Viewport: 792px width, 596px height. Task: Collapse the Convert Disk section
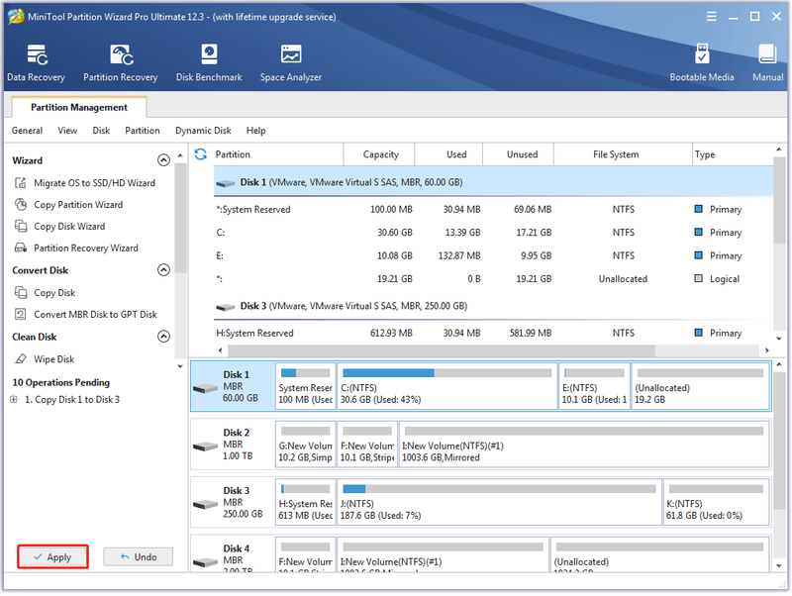coord(163,269)
